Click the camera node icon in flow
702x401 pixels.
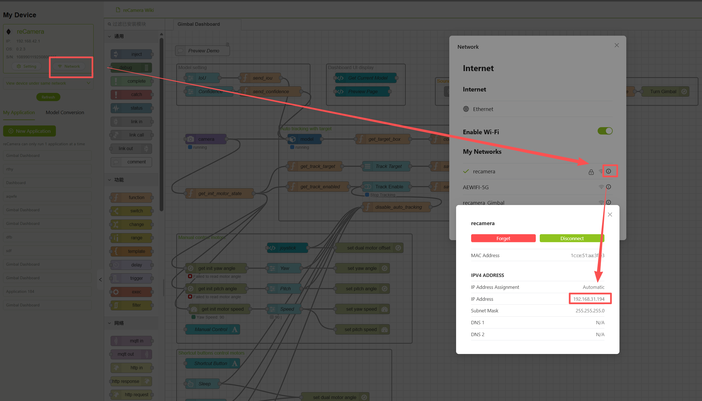(191, 139)
